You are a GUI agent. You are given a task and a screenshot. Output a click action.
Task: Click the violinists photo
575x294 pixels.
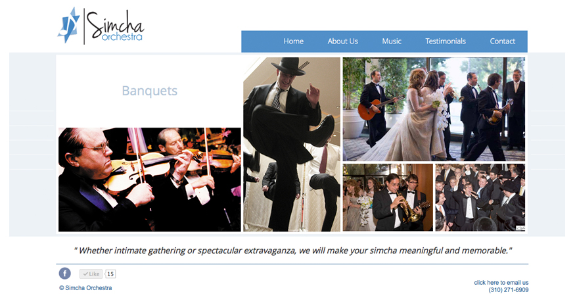pyautogui.click(x=150, y=180)
